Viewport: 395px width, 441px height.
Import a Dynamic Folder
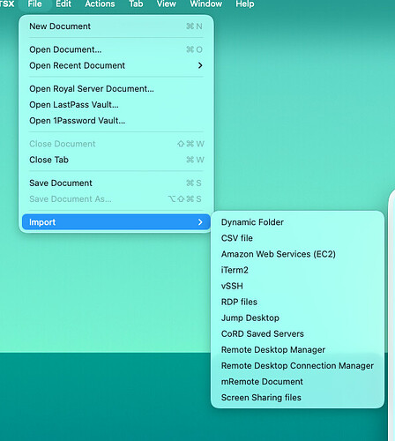pos(297,222)
